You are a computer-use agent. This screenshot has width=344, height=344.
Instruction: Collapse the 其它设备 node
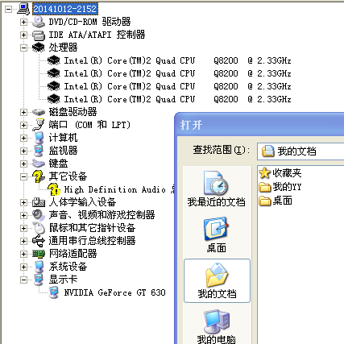pyautogui.click(x=23, y=176)
